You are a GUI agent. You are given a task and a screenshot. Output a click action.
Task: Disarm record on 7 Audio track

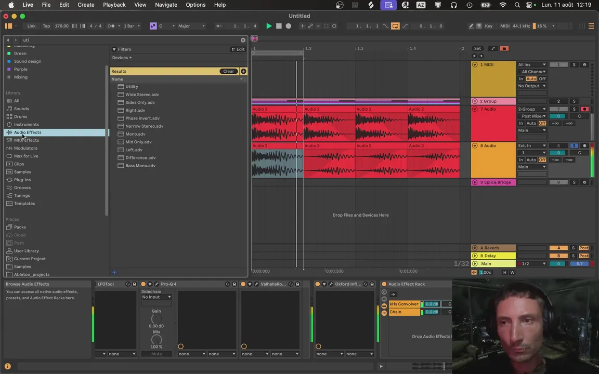[x=584, y=109]
